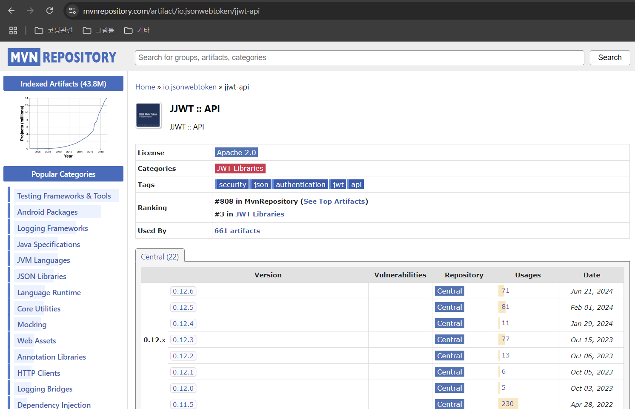Screen dimensions: 635x409
Task: Open JWT Libraries ranking link
Action: (x=260, y=214)
